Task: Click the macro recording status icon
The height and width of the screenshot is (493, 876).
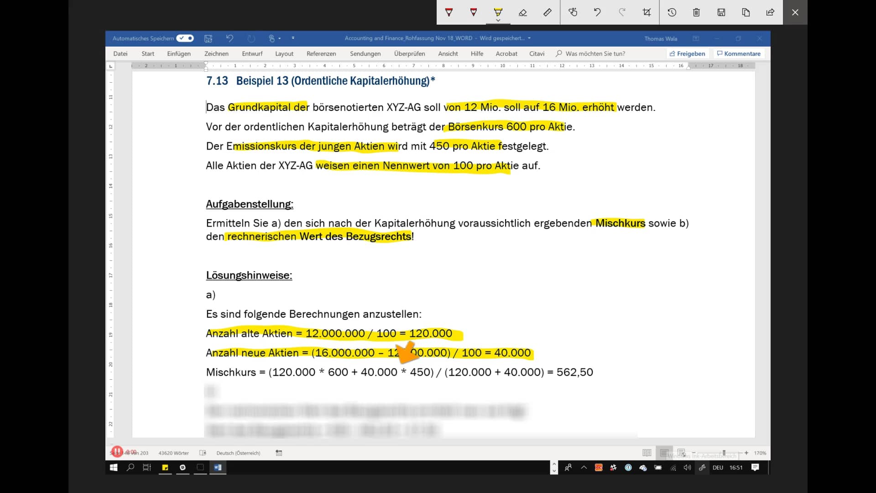Action: (279, 453)
